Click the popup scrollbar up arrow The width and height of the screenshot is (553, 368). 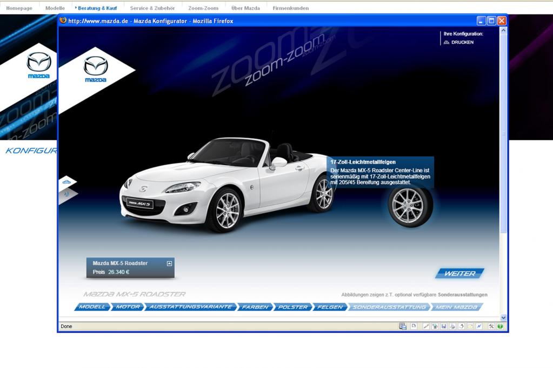pos(503,31)
